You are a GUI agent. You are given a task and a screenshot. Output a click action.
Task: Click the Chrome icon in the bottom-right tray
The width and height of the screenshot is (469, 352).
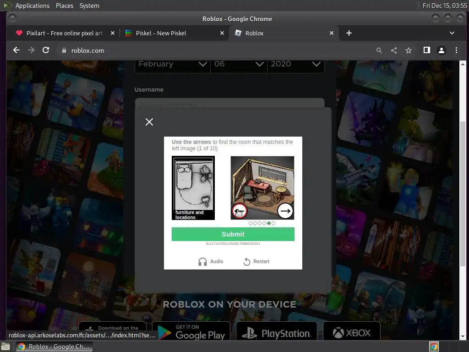point(434,346)
